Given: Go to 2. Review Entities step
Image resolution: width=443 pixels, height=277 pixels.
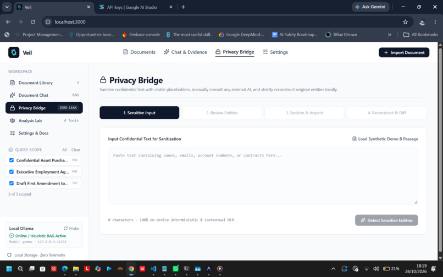Looking at the screenshot, I should pos(222,113).
